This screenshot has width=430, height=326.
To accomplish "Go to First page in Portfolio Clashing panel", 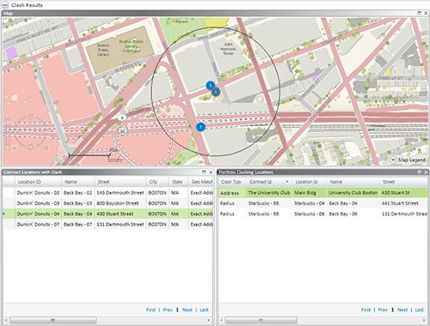I will coord(365,310).
